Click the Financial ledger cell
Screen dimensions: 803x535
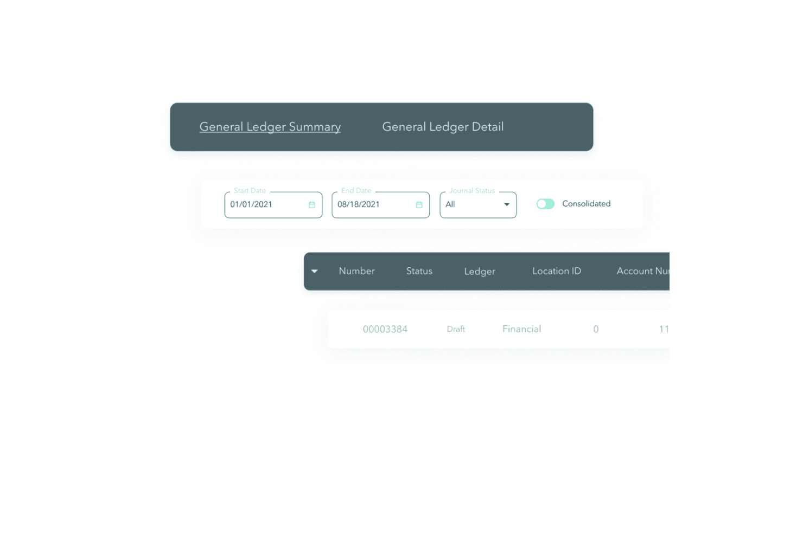(x=522, y=329)
